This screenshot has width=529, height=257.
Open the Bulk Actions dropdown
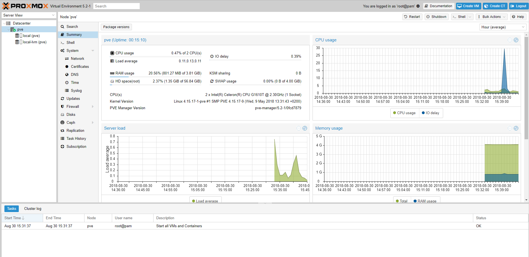(x=492, y=17)
